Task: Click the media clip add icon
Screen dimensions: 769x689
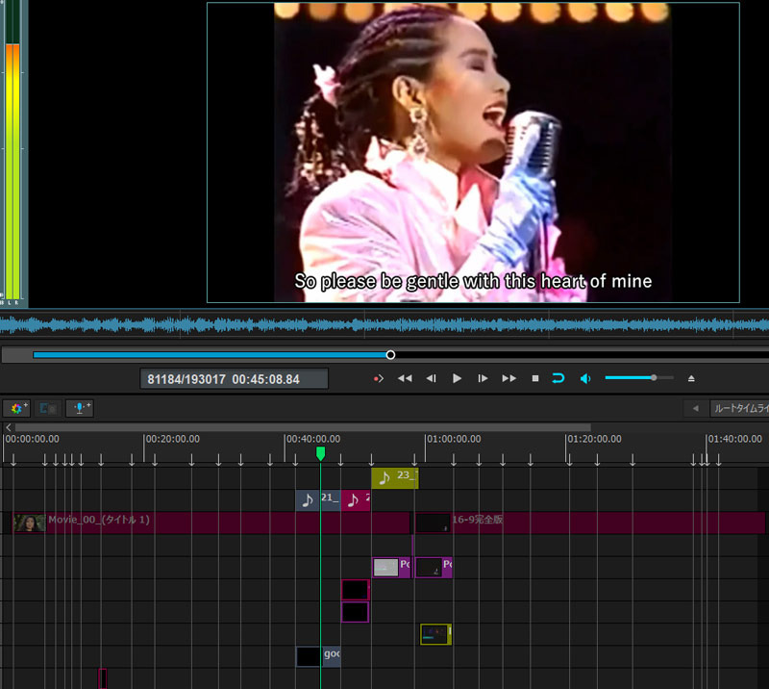Action: (x=48, y=408)
